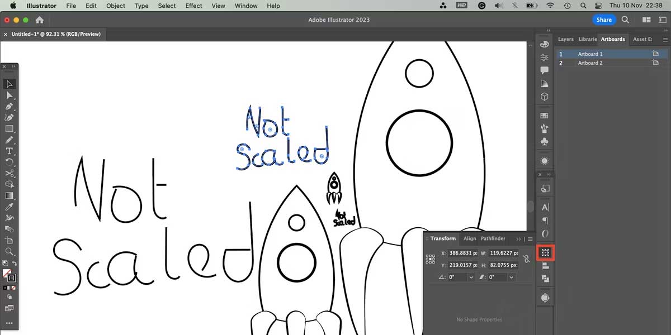Screen dimensions: 671x335
Task: Switch to the Layers tab
Action: click(x=565, y=40)
